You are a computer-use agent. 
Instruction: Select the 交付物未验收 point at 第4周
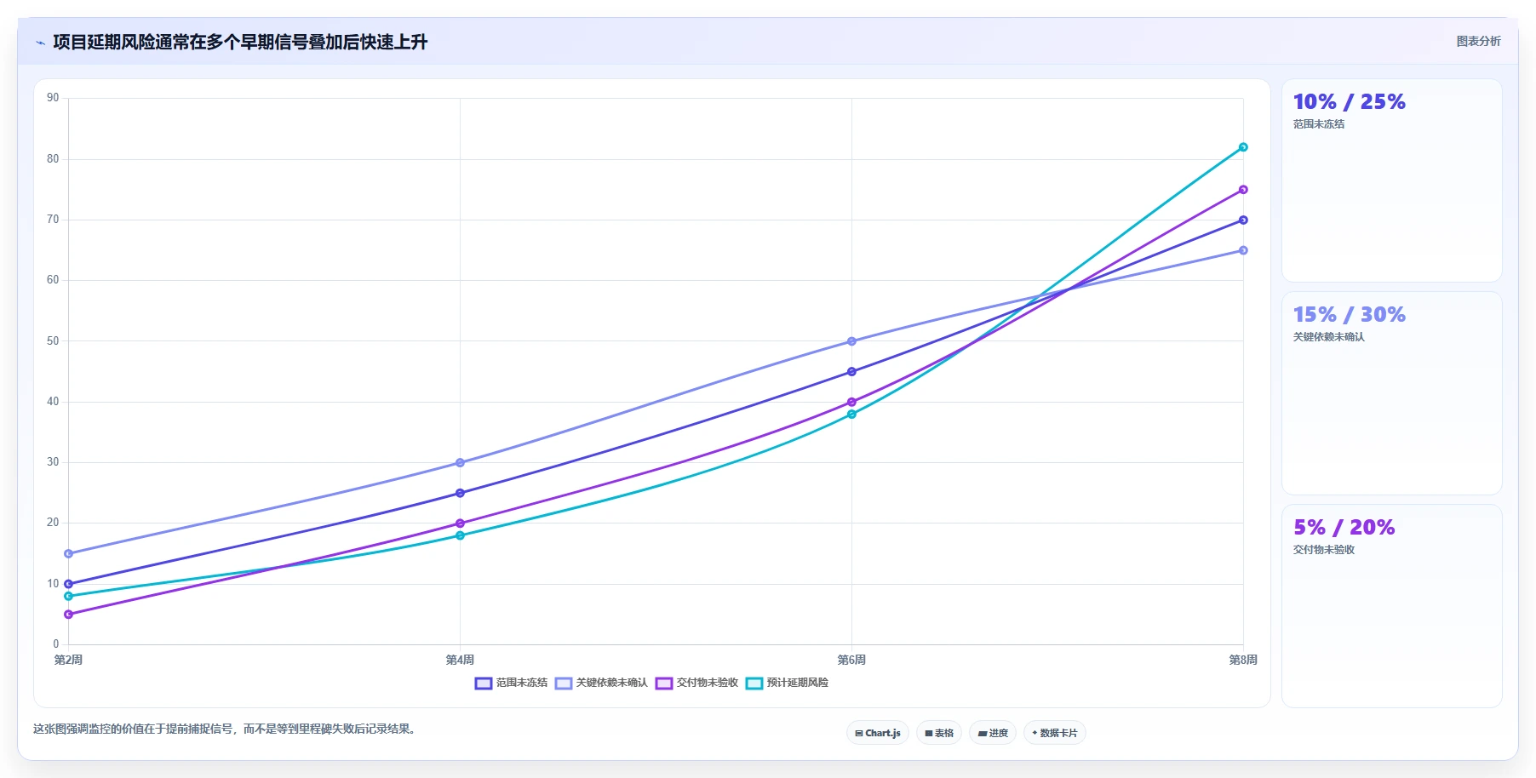tap(460, 523)
